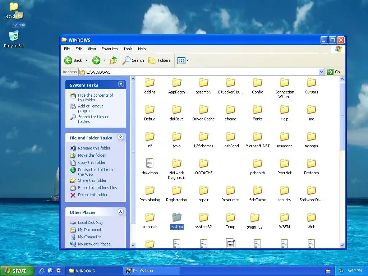Open the Favorites menu
The image size is (368, 276).
pos(109,49)
